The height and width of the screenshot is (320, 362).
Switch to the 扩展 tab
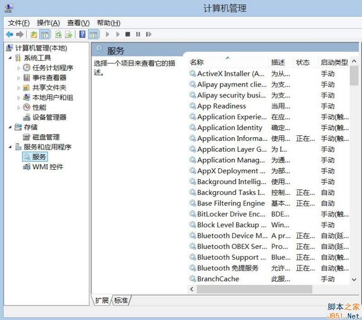pos(102,300)
